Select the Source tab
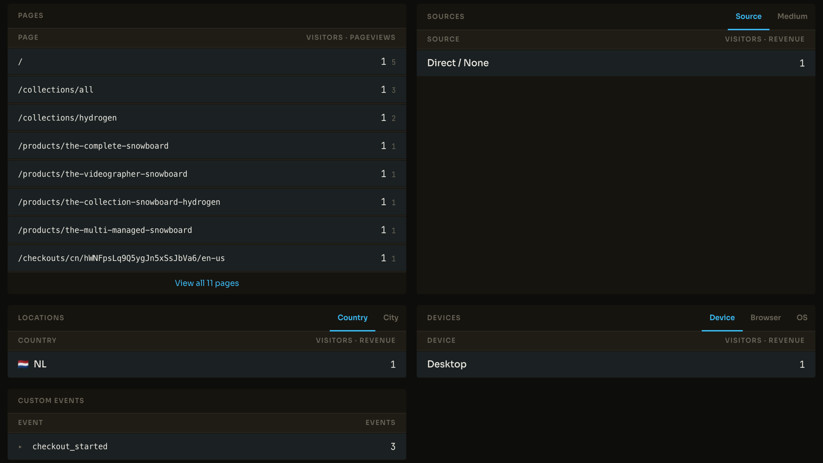 748,16
